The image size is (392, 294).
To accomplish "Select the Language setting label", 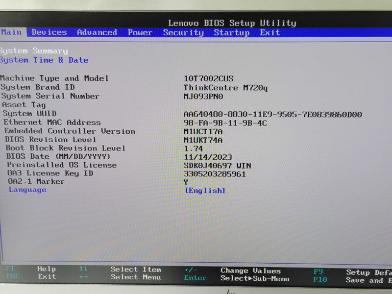I will pyautogui.click(x=27, y=190).
